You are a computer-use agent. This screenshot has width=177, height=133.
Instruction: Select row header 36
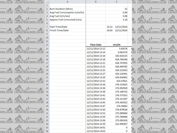pyautogui.click(x=47, y=131)
